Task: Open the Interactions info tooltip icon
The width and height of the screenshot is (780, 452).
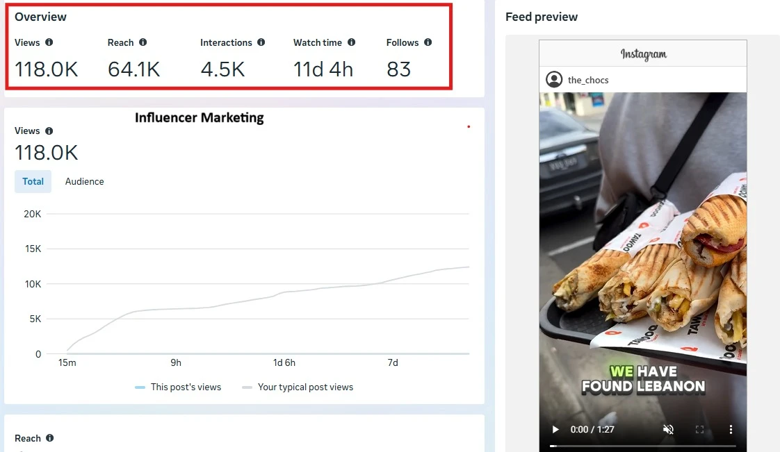Action: pos(261,42)
